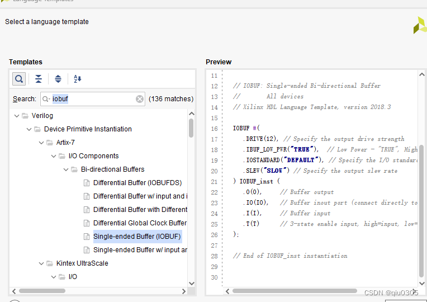
Task: Click the .SLEW("SLOW") code text
Action: tap(266, 171)
